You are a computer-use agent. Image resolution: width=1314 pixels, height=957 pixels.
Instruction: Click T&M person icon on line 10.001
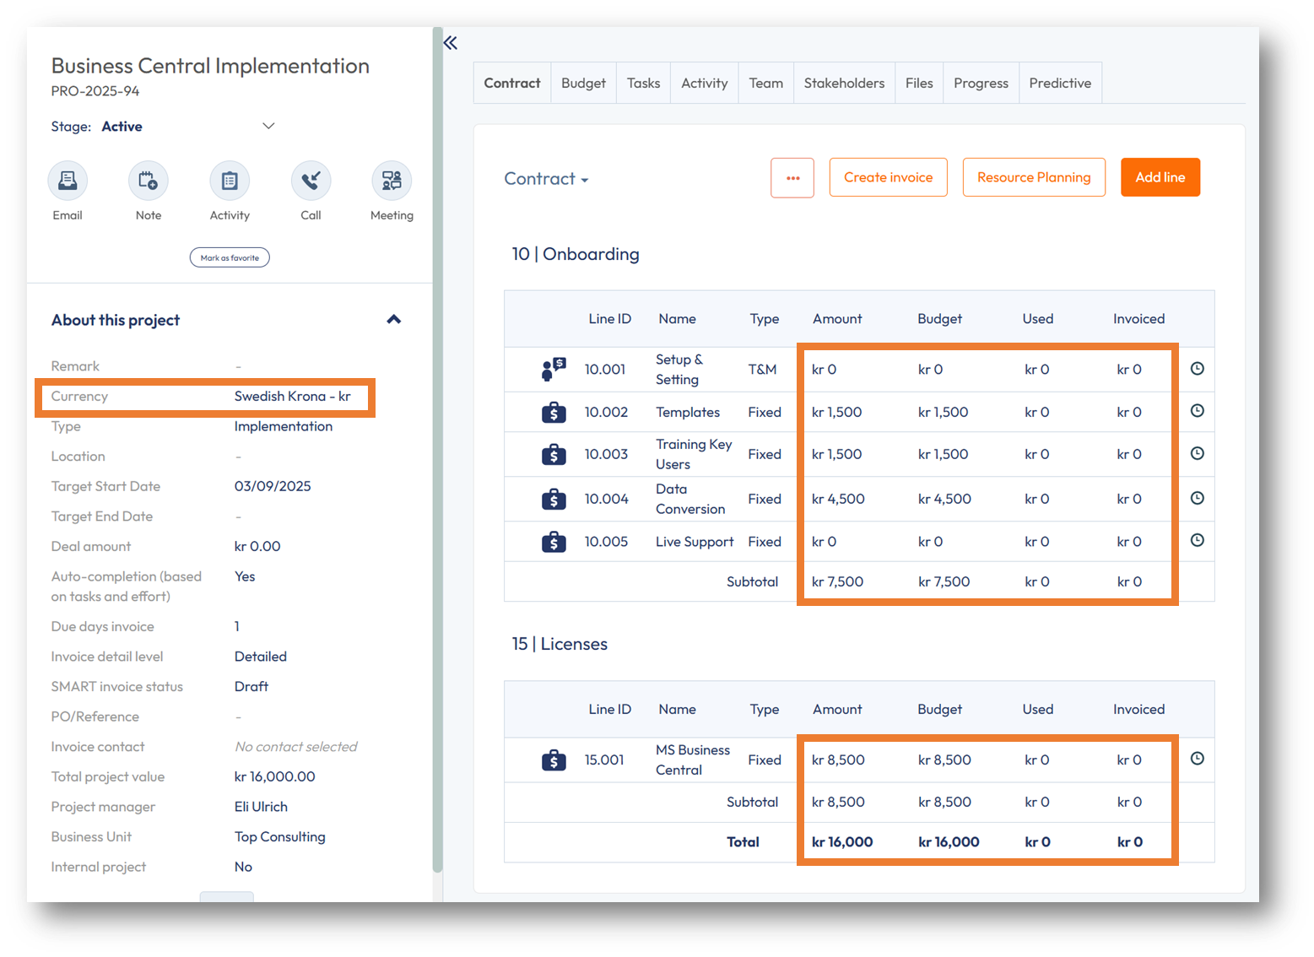(554, 369)
